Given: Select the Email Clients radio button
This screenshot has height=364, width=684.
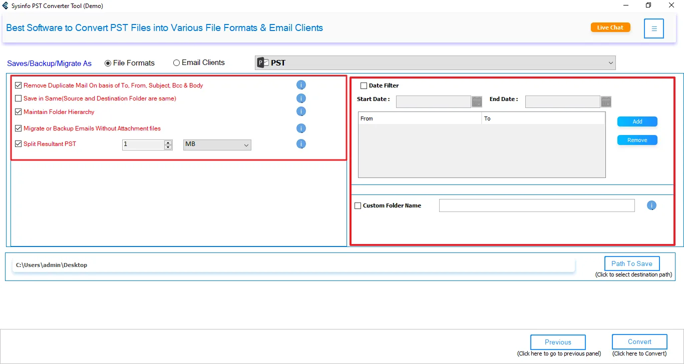Looking at the screenshot, I should [x=176, y=63].
